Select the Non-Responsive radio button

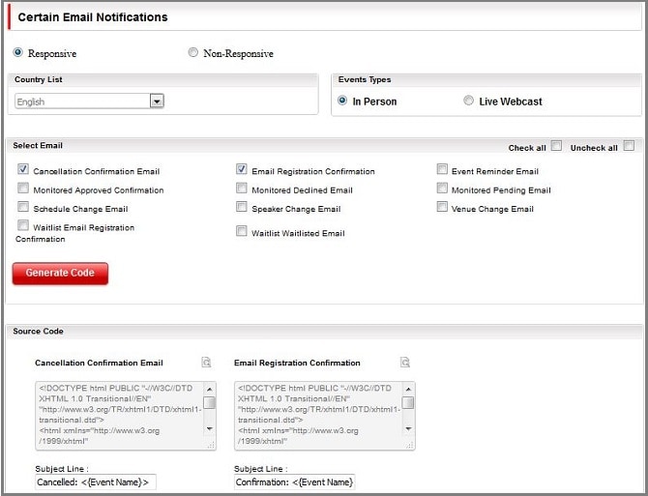[x=193, y=52]
